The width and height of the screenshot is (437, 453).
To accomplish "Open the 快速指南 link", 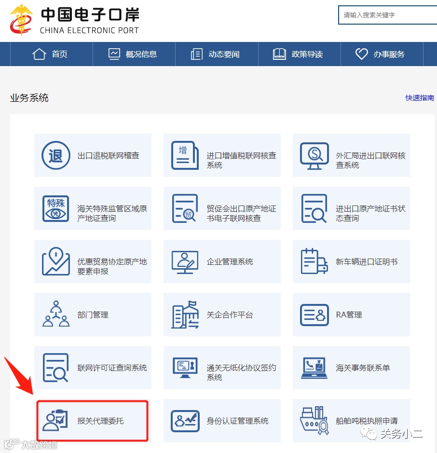I will point(420,98).
